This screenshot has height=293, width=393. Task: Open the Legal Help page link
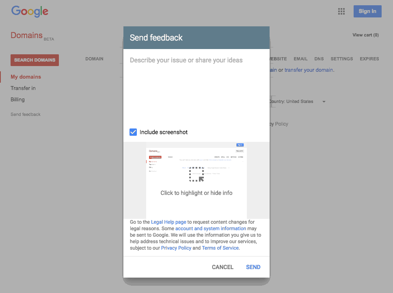168,222
